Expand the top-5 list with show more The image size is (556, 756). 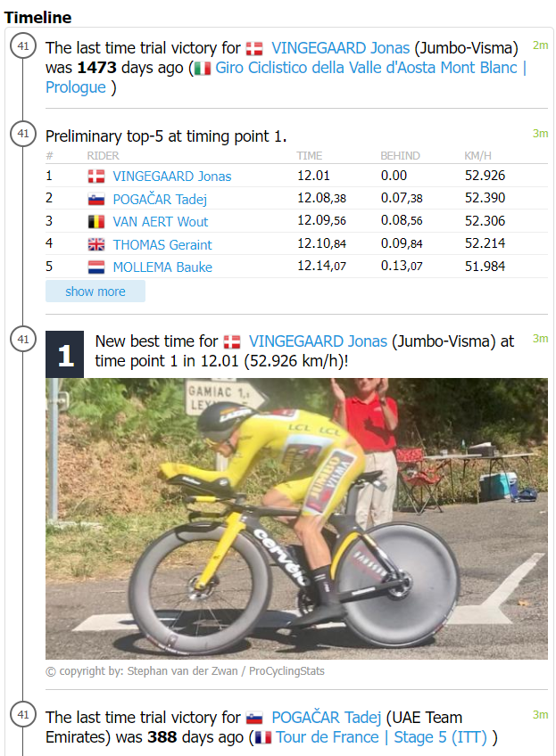coord(95,292)
